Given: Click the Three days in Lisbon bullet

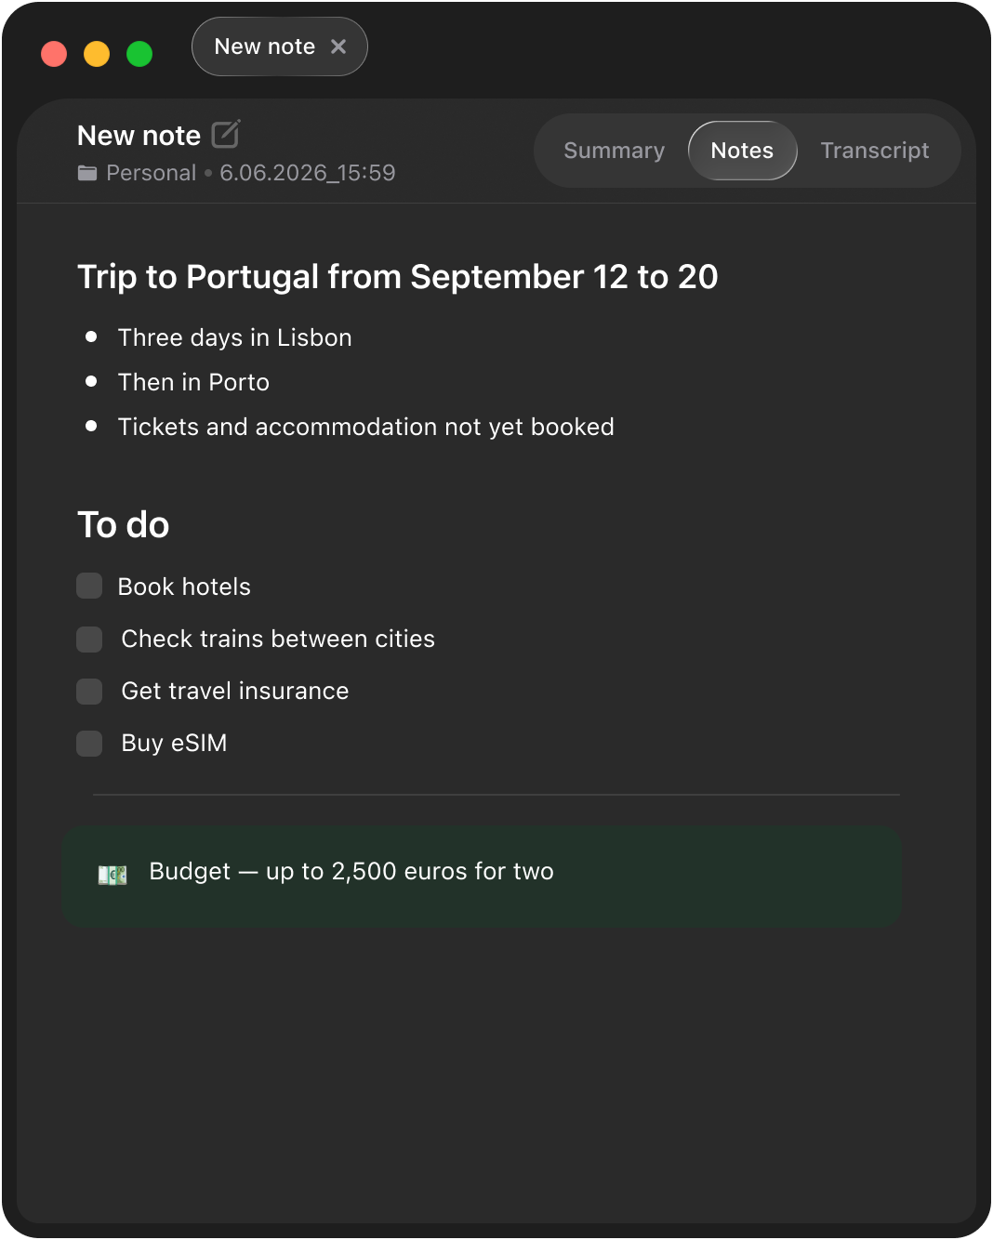Looking at the screenshot, I should 234,337.
